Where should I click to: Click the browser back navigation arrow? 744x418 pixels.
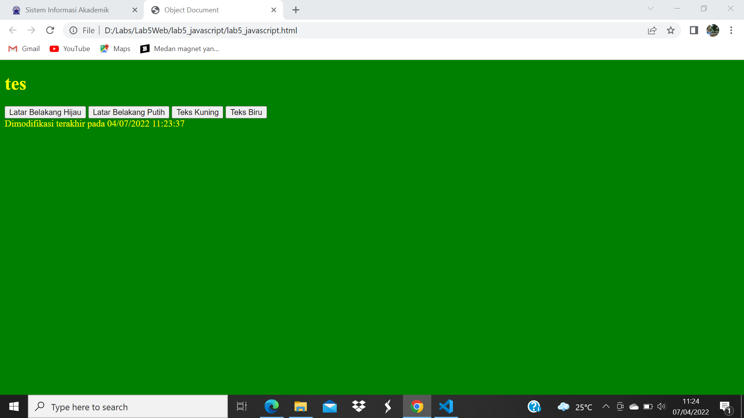(x=13, y=30)
